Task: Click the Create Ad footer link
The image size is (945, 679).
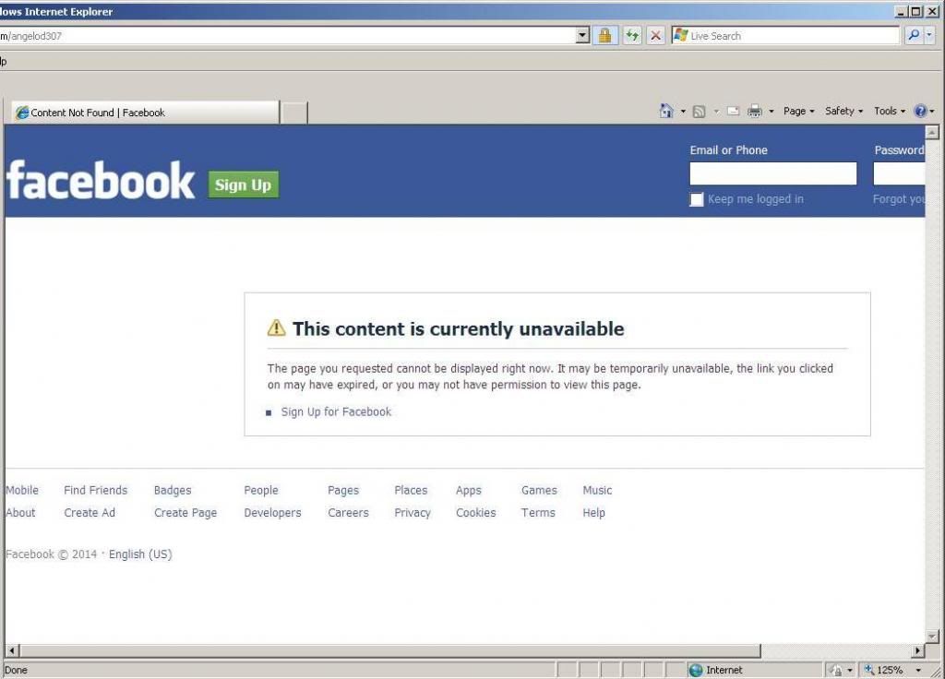Action: pyautogui.click(x=90, y=513)
